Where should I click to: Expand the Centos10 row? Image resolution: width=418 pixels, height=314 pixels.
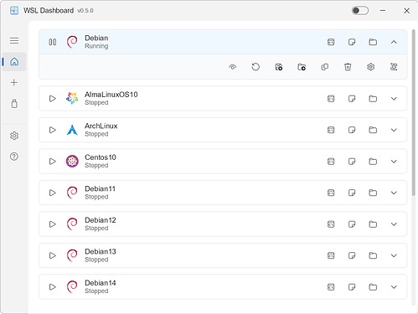pos(394,162)
